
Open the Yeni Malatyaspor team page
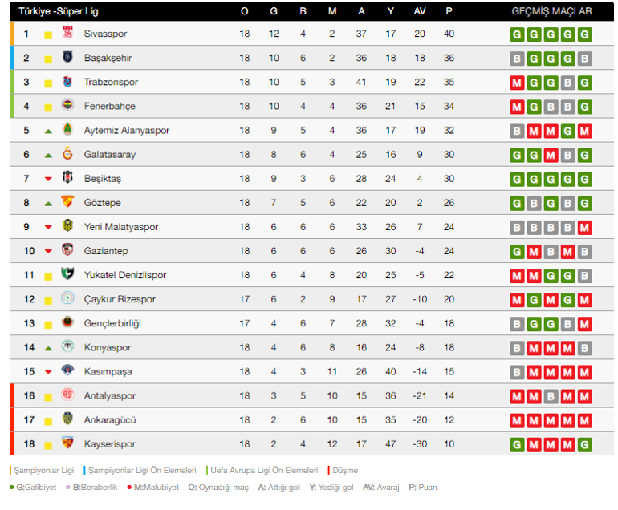120,227
